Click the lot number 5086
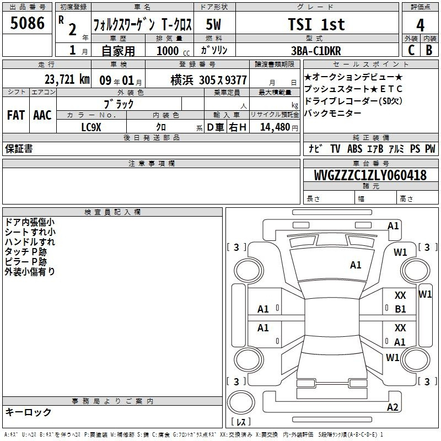 tap(27, 24)
